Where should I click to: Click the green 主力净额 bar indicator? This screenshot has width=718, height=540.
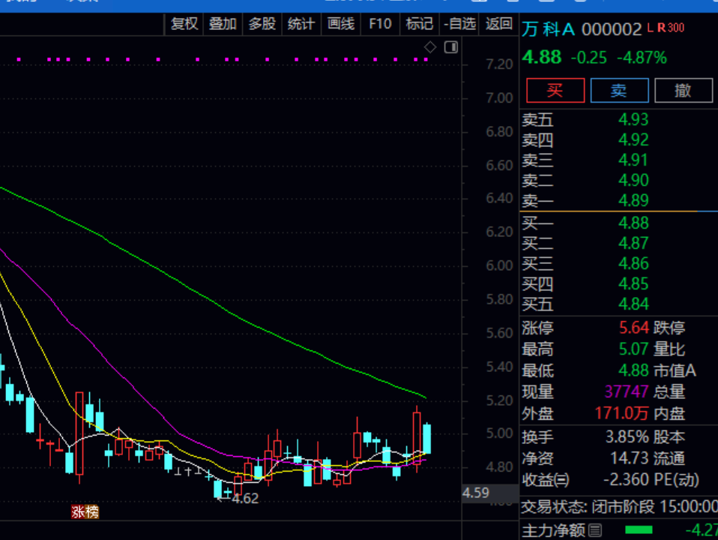(639, 531)
